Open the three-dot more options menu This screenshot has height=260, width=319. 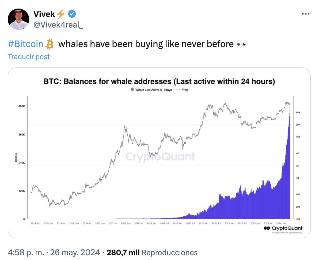pos(306,14)
